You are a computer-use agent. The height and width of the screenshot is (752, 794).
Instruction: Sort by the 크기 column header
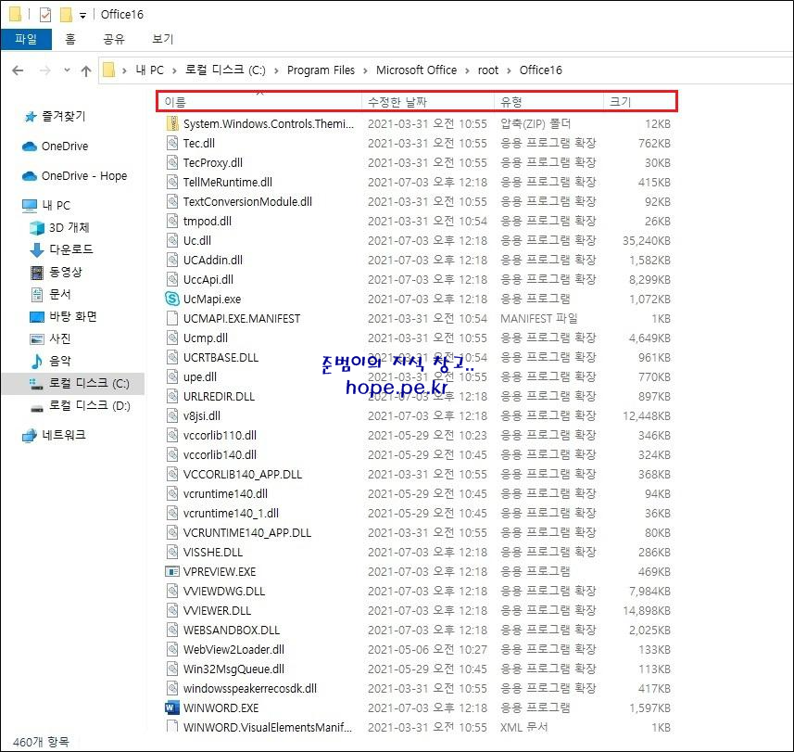point(639,102)
